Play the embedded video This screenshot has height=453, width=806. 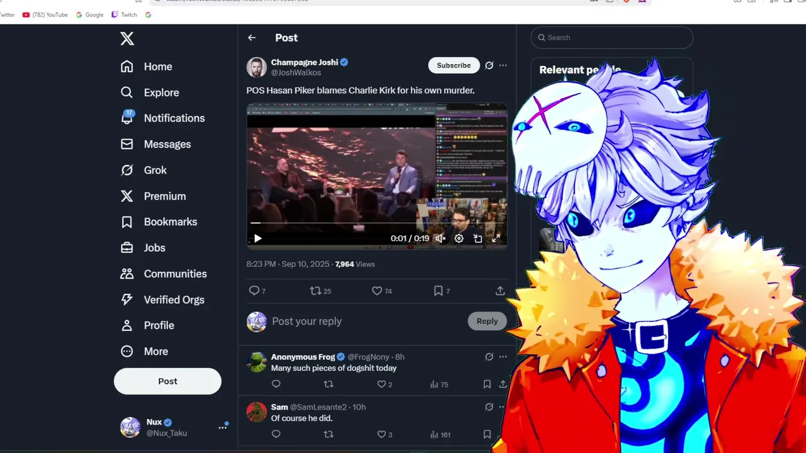pyautogui.click(x=258, y=238)
